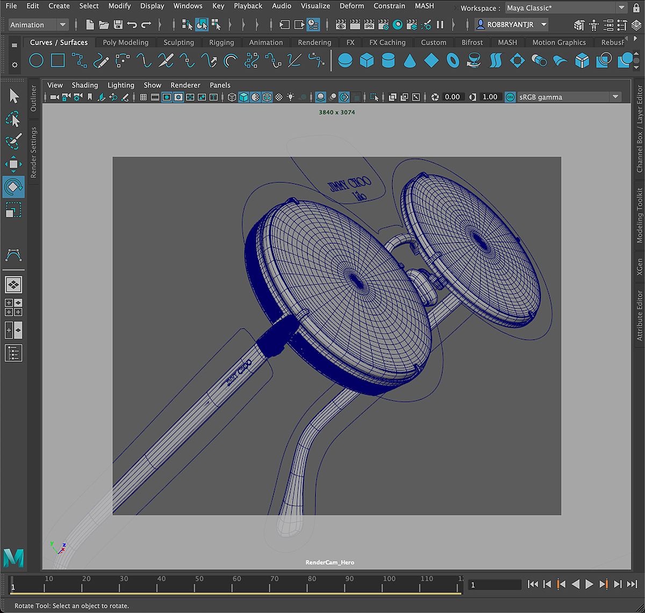Activate the Lasso select tool
The height and width of the screenshot is (613, 645).
[13, 119]
